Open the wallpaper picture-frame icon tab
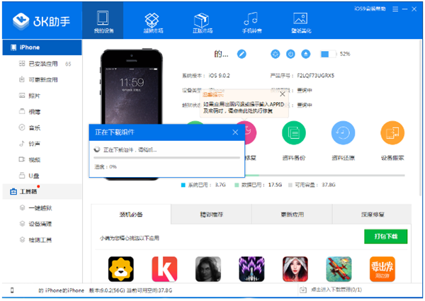Screen dimensions: 425x301 pos(301,21)
